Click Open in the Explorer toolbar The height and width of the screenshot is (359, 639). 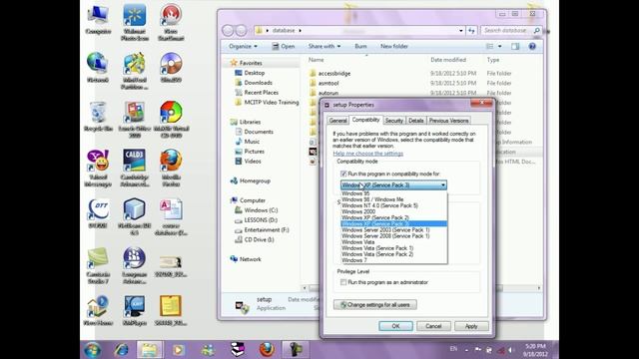point(284,47)
